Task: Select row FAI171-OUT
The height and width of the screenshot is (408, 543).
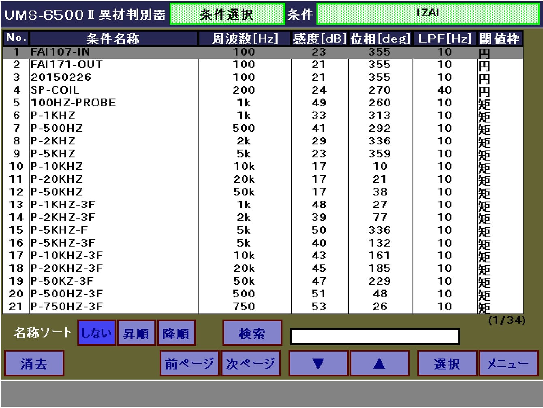Action: click(x=263, y=64)
